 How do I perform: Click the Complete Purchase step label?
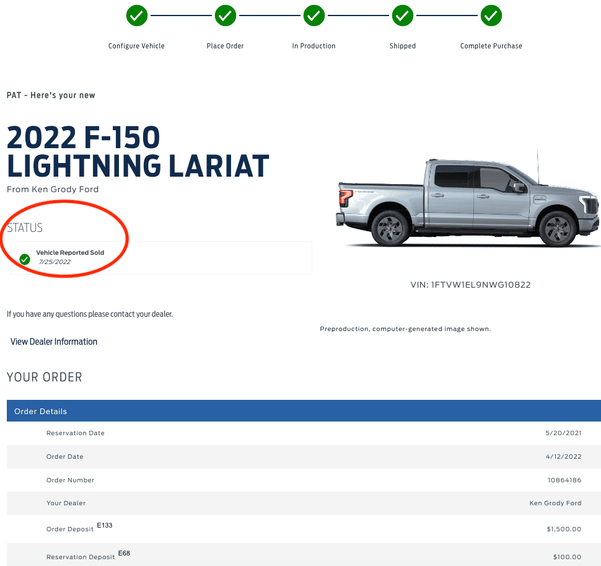click(491, 46)
